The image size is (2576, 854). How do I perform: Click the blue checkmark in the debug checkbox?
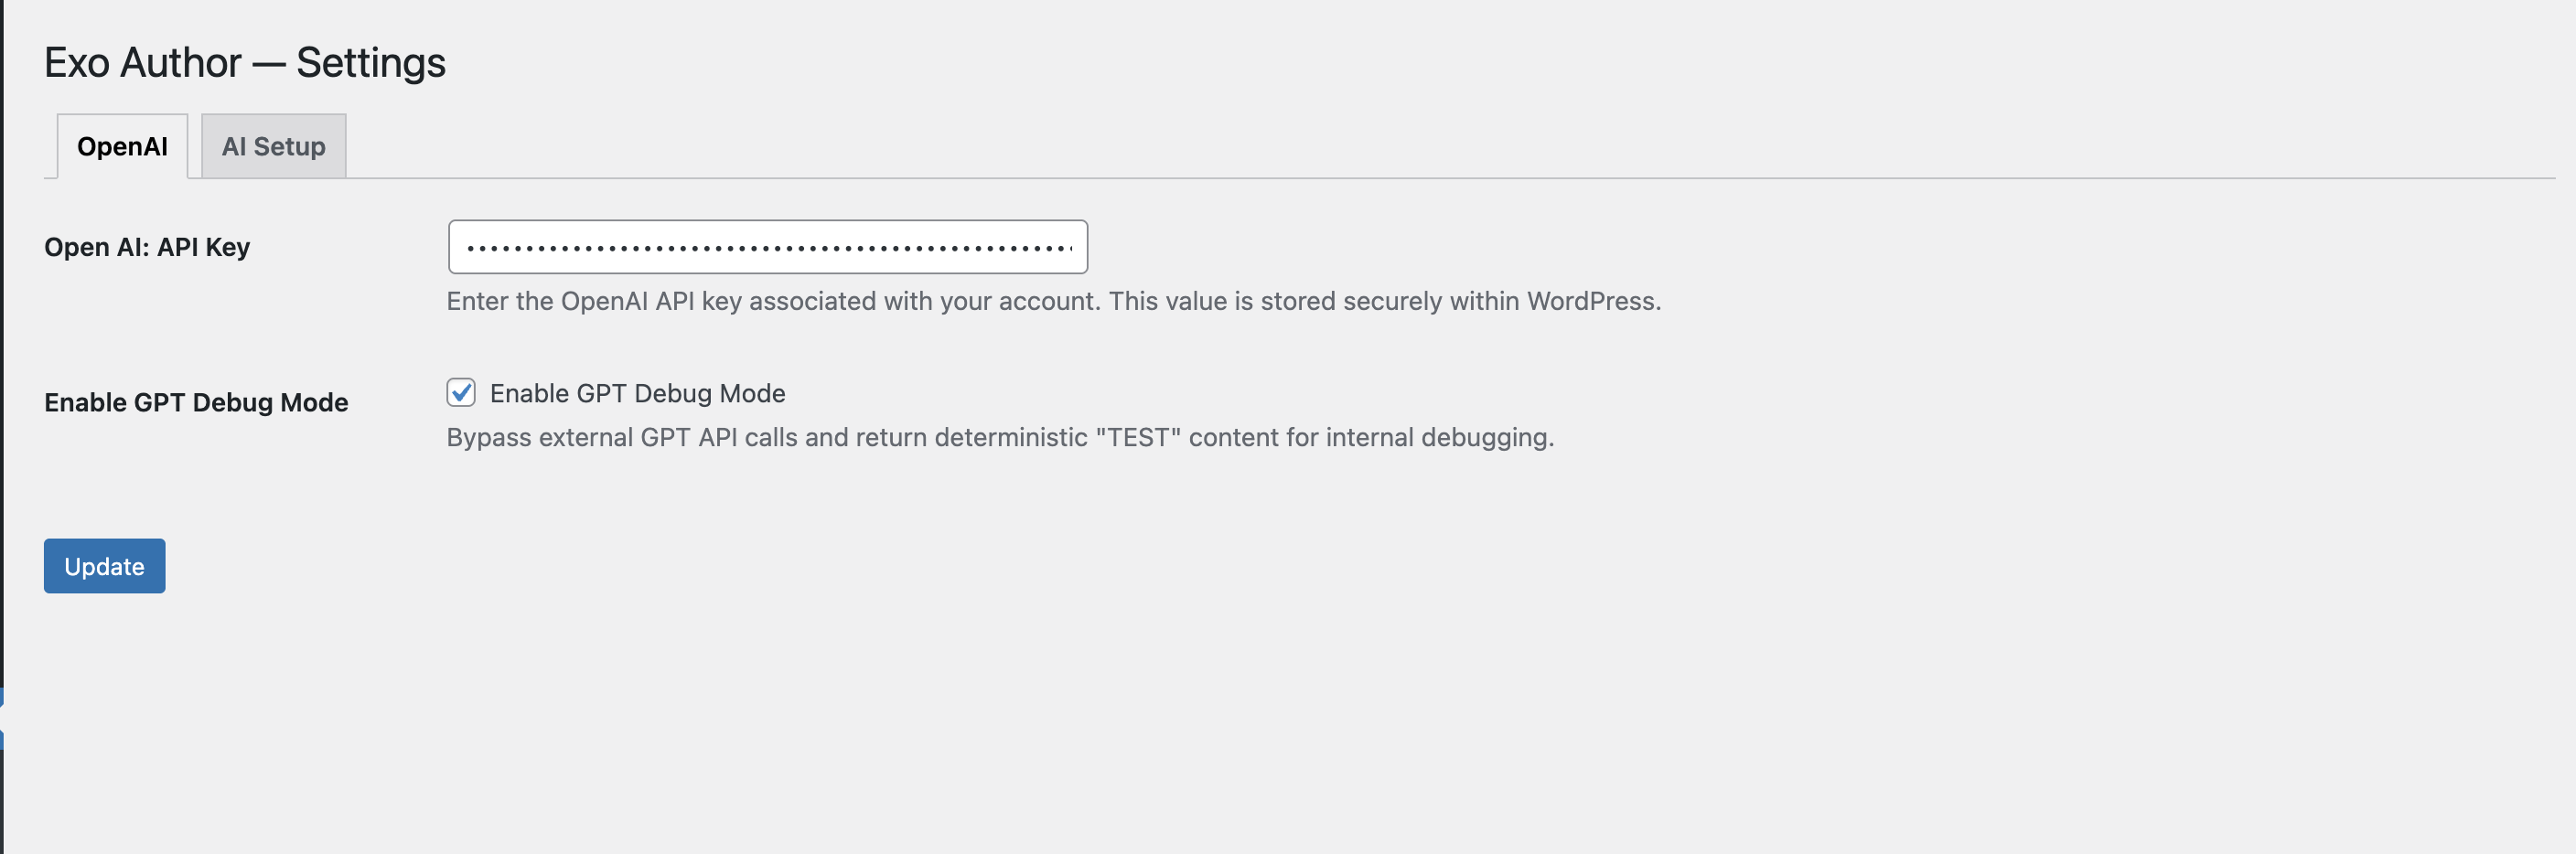461,393
